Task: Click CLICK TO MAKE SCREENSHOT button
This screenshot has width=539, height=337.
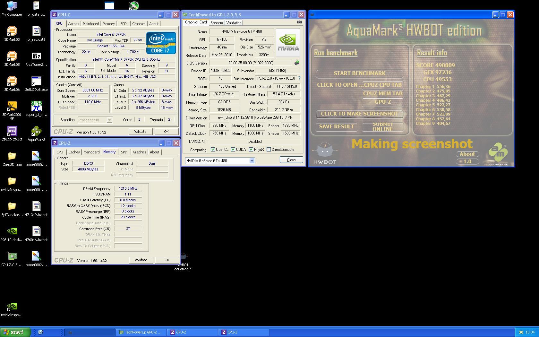Action: coord(359,114)
